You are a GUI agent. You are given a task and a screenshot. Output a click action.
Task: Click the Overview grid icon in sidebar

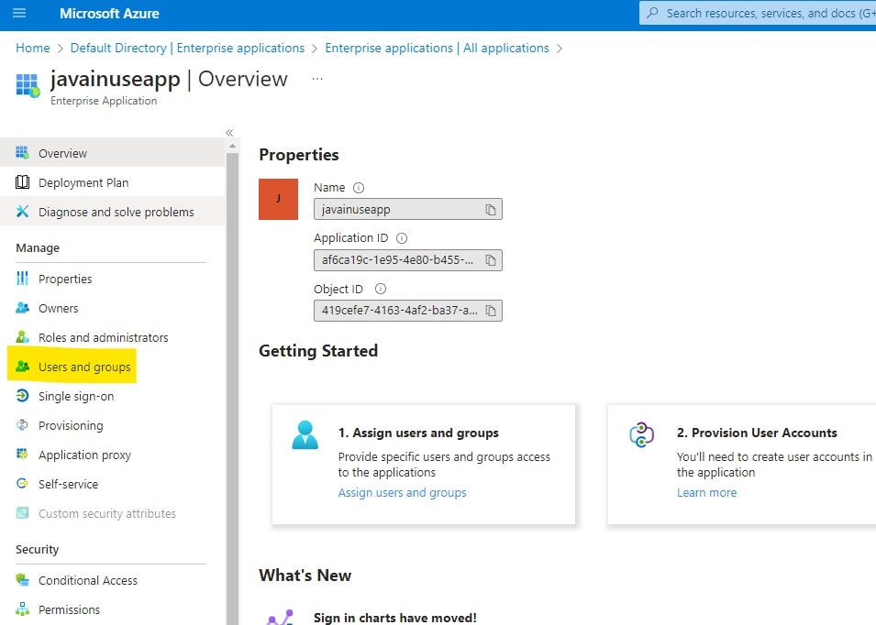22,152
